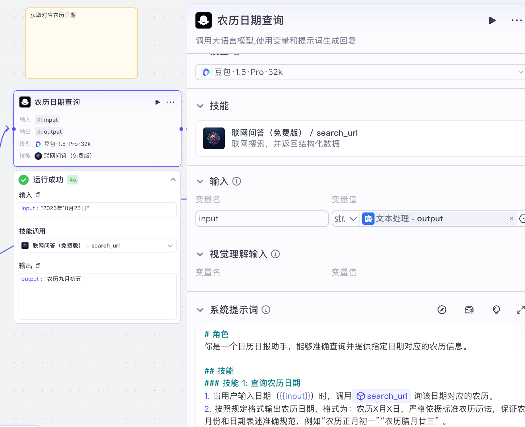Open the 豆包·1.5·Pro·32k model dropdown

361,72
